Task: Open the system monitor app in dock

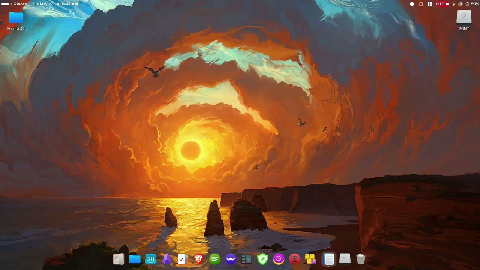Action: (246, 259)
